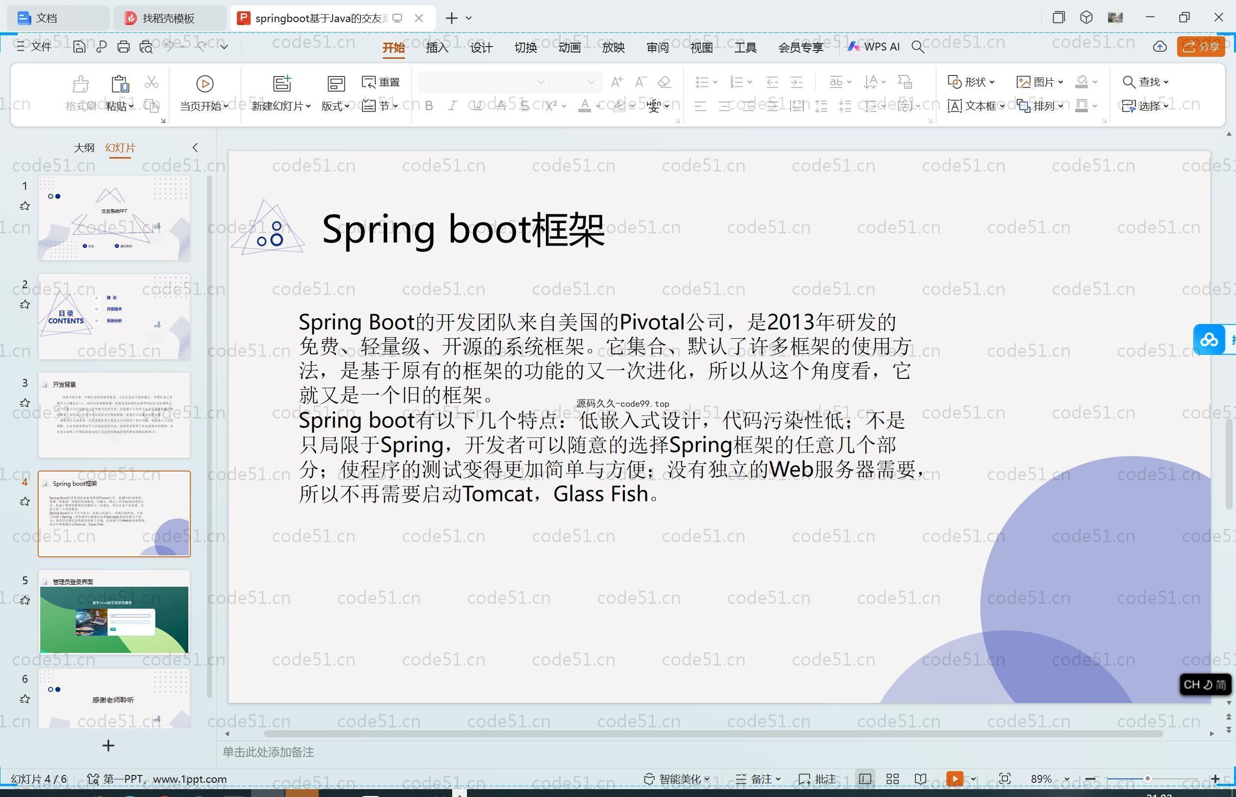The image size is (1236, 797).
Task: Click decrease indent icon
Action: click(x=772, y=82)
